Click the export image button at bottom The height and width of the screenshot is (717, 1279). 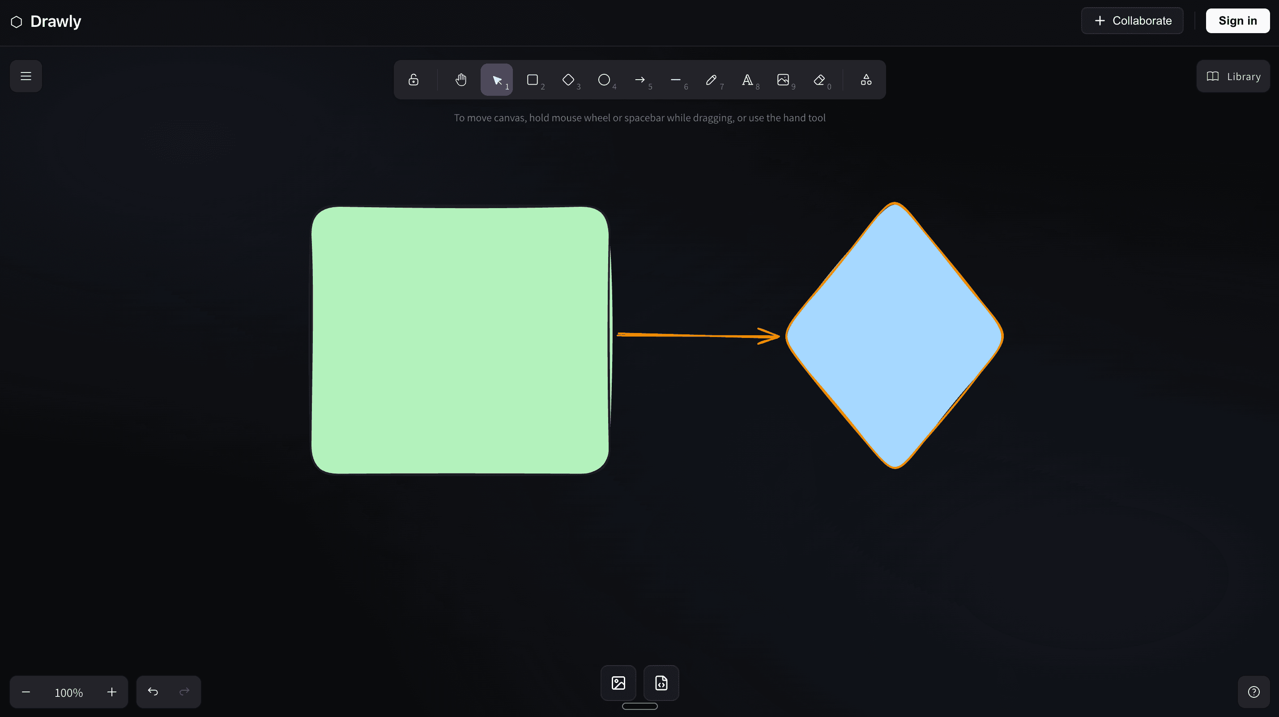[x=618, y=683]
